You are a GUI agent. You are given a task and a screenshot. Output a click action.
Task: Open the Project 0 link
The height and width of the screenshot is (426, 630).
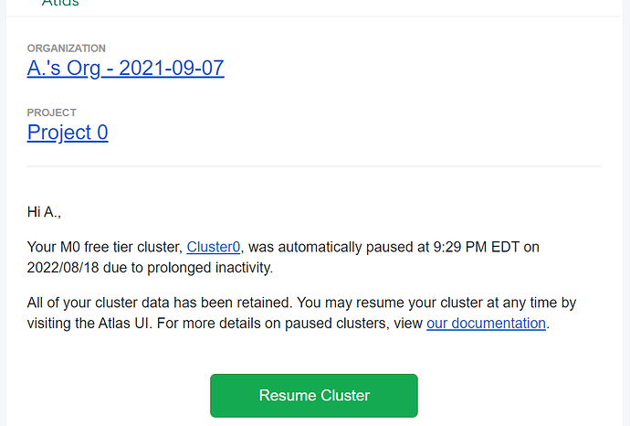pos(68,133)
